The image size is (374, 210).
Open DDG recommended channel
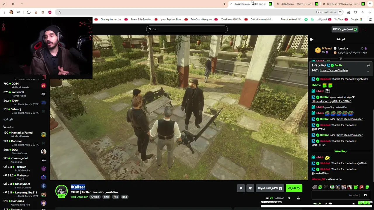pos(25,151)
